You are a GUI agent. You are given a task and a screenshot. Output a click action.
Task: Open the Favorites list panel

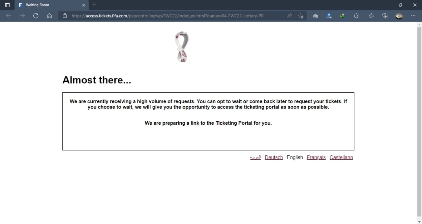coord(371,16)
